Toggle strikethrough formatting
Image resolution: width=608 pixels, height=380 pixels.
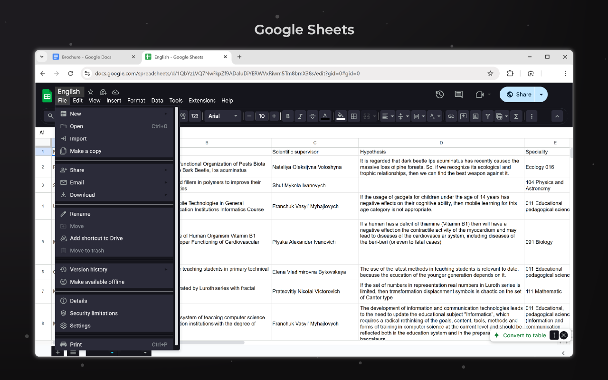pos(313,116)
